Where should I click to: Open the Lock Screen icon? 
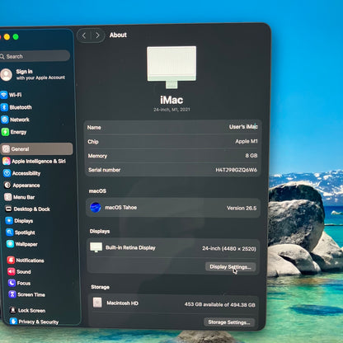point(13,310)
